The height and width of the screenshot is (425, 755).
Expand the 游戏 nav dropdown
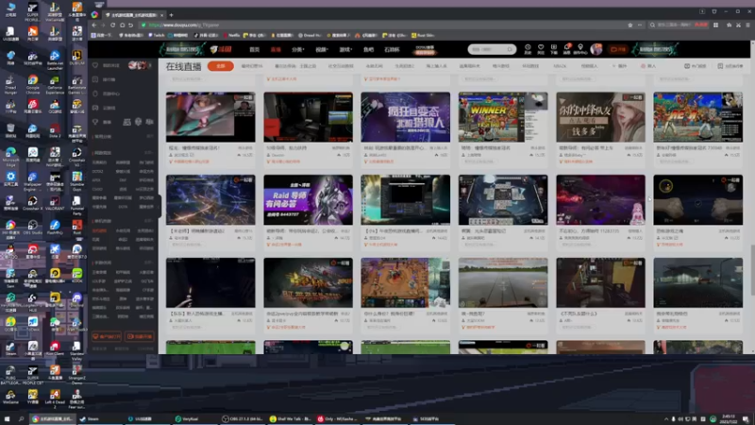[345, 49]
